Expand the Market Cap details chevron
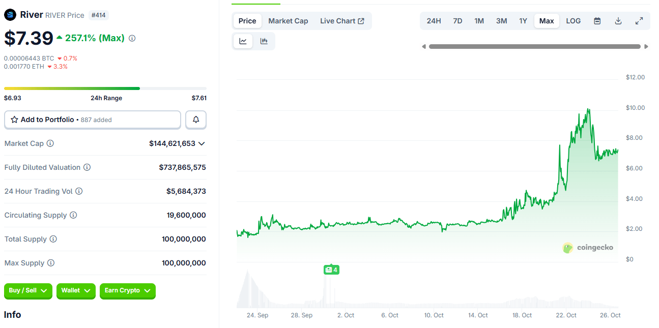The image size is (659, 328). pos(202,143)
